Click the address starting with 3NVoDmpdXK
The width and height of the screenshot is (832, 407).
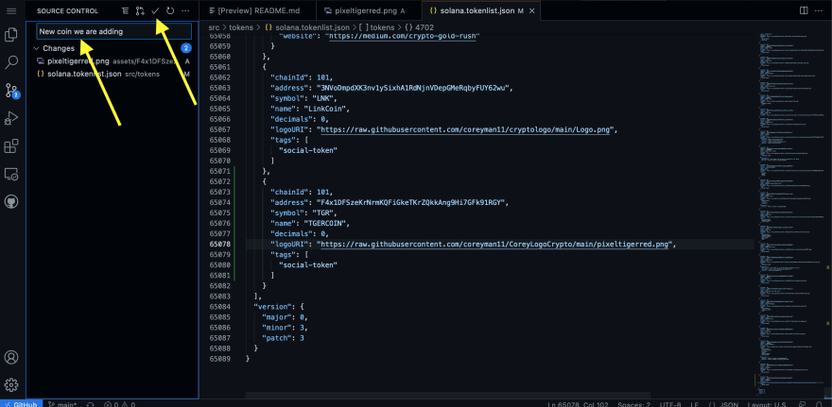[412, 88]
